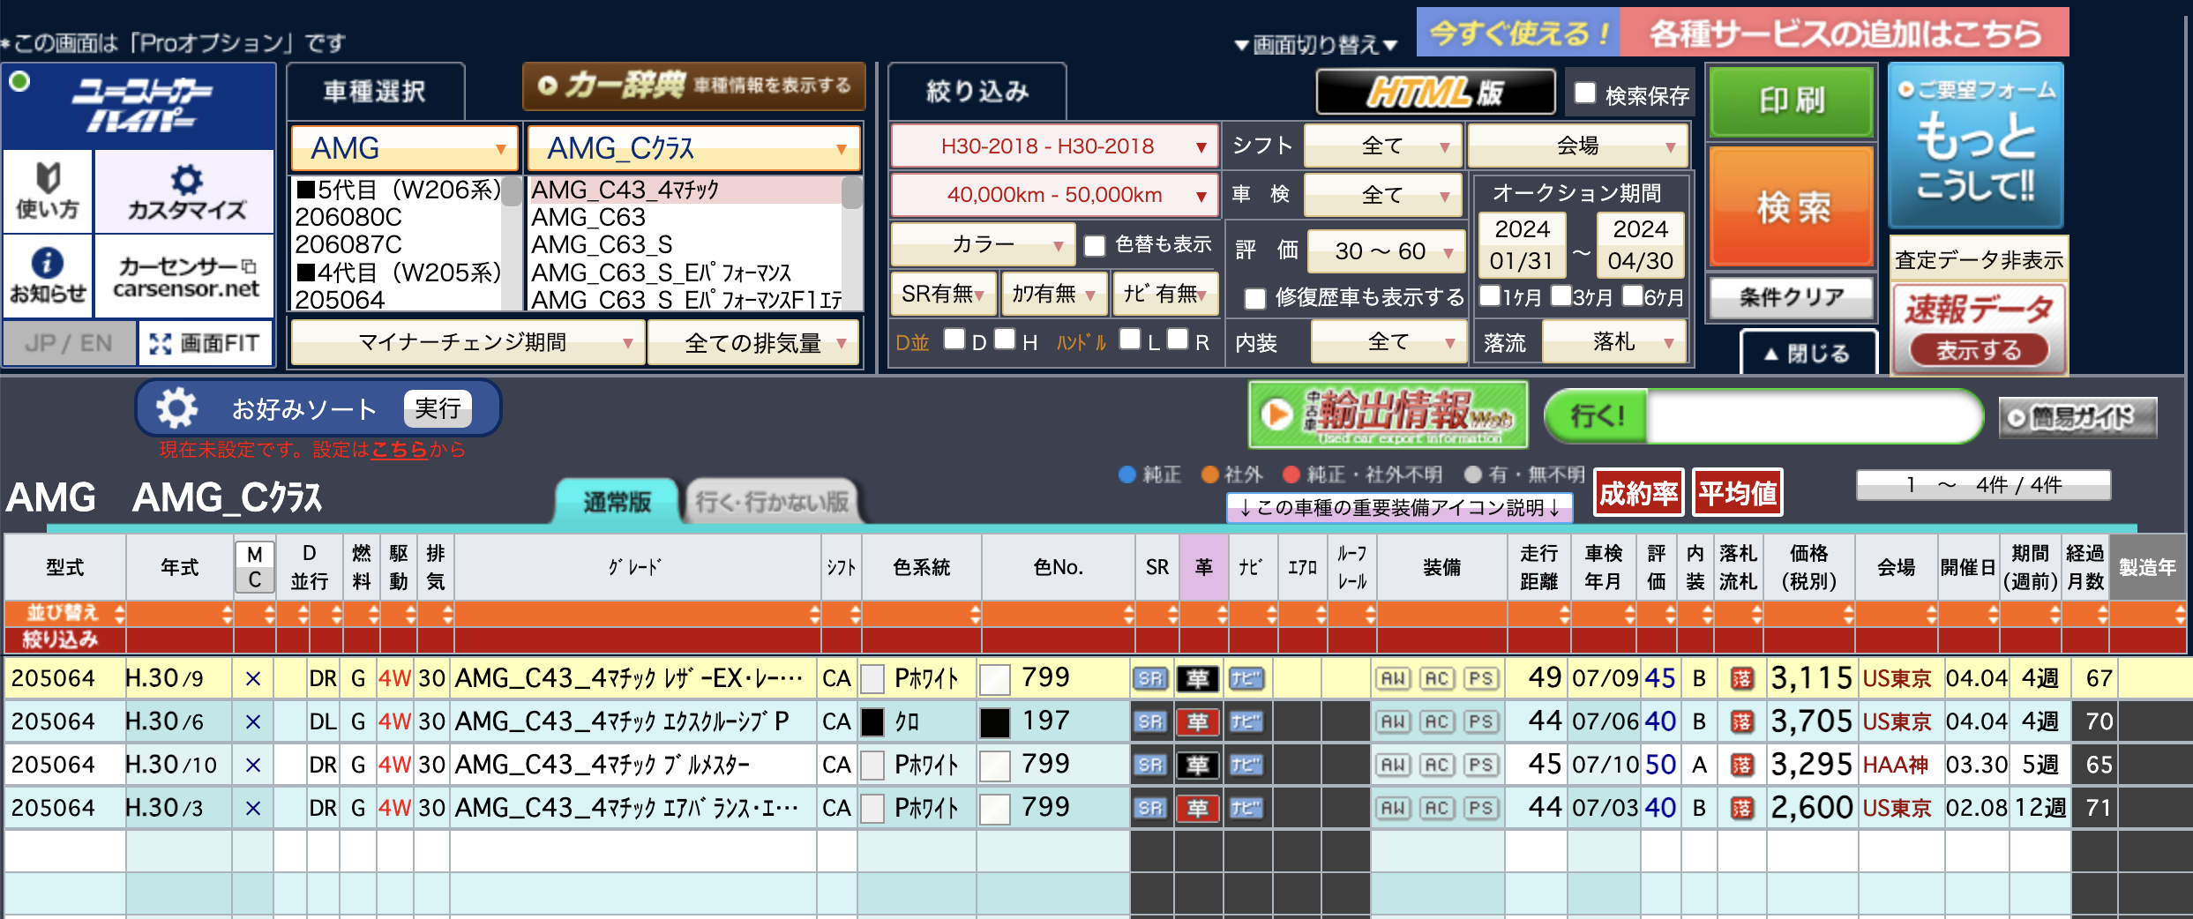Tick the D並 D checkbox

coord(954,340)
